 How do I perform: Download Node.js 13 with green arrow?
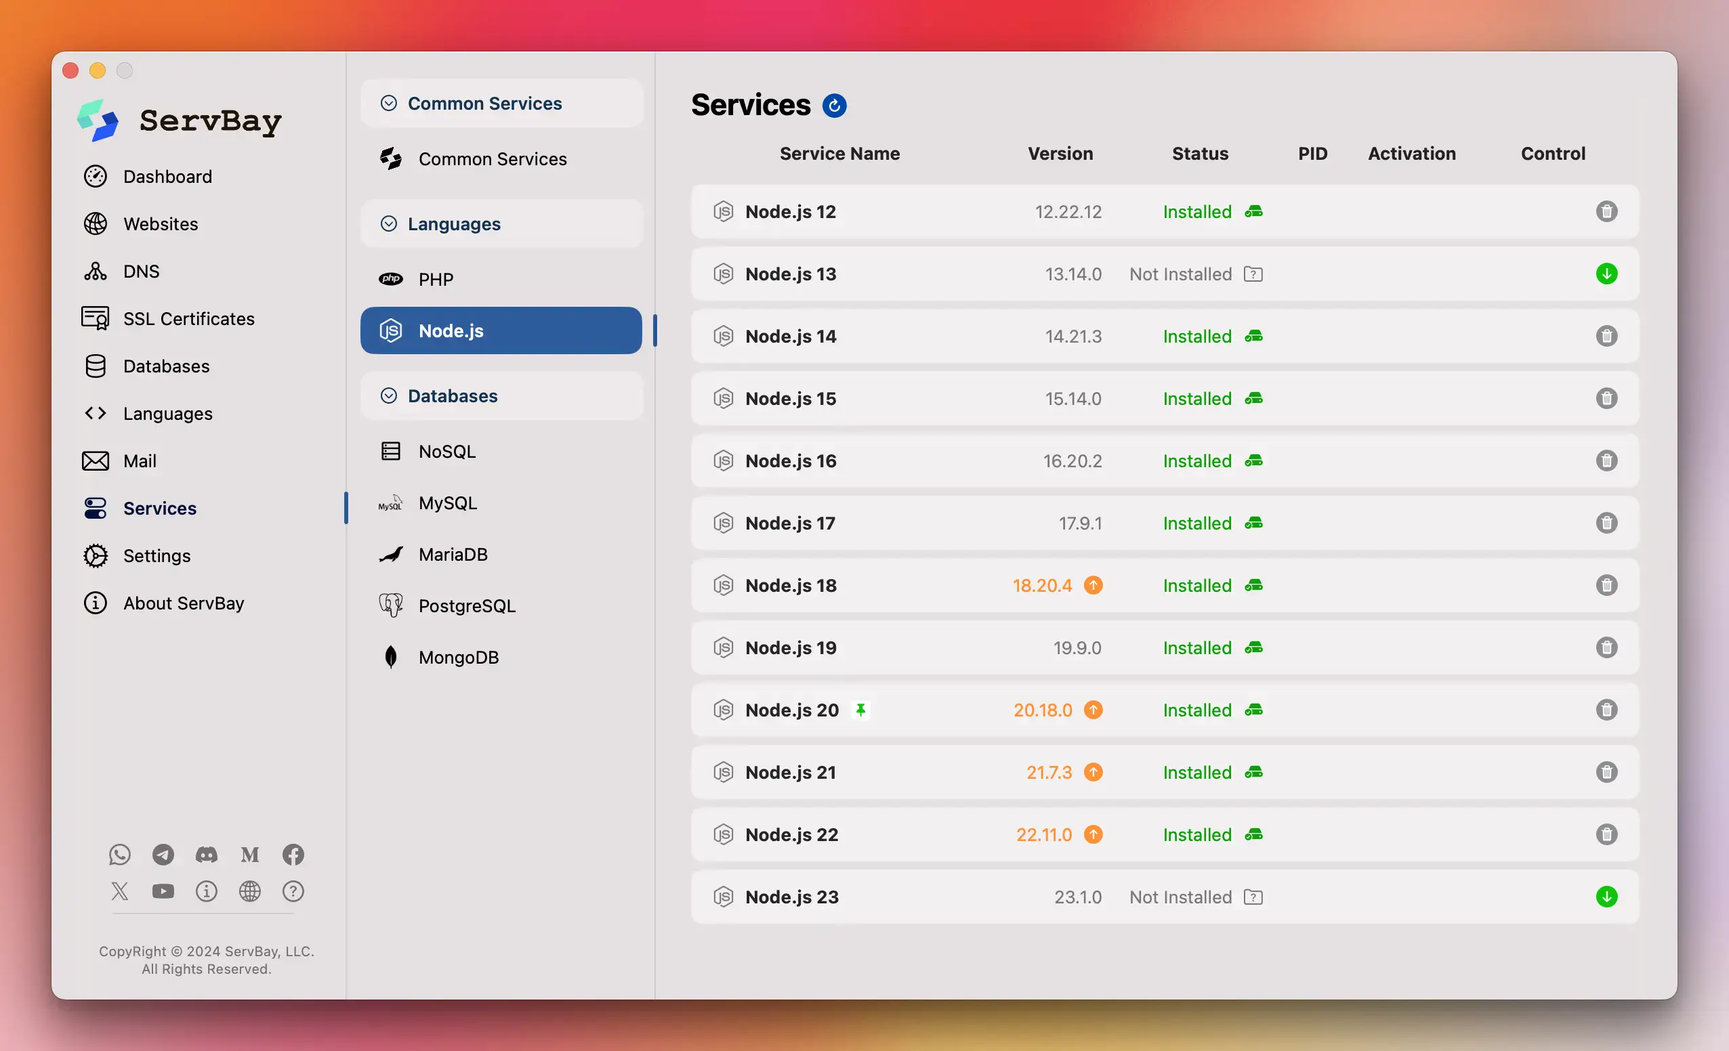pos(1606,274)
